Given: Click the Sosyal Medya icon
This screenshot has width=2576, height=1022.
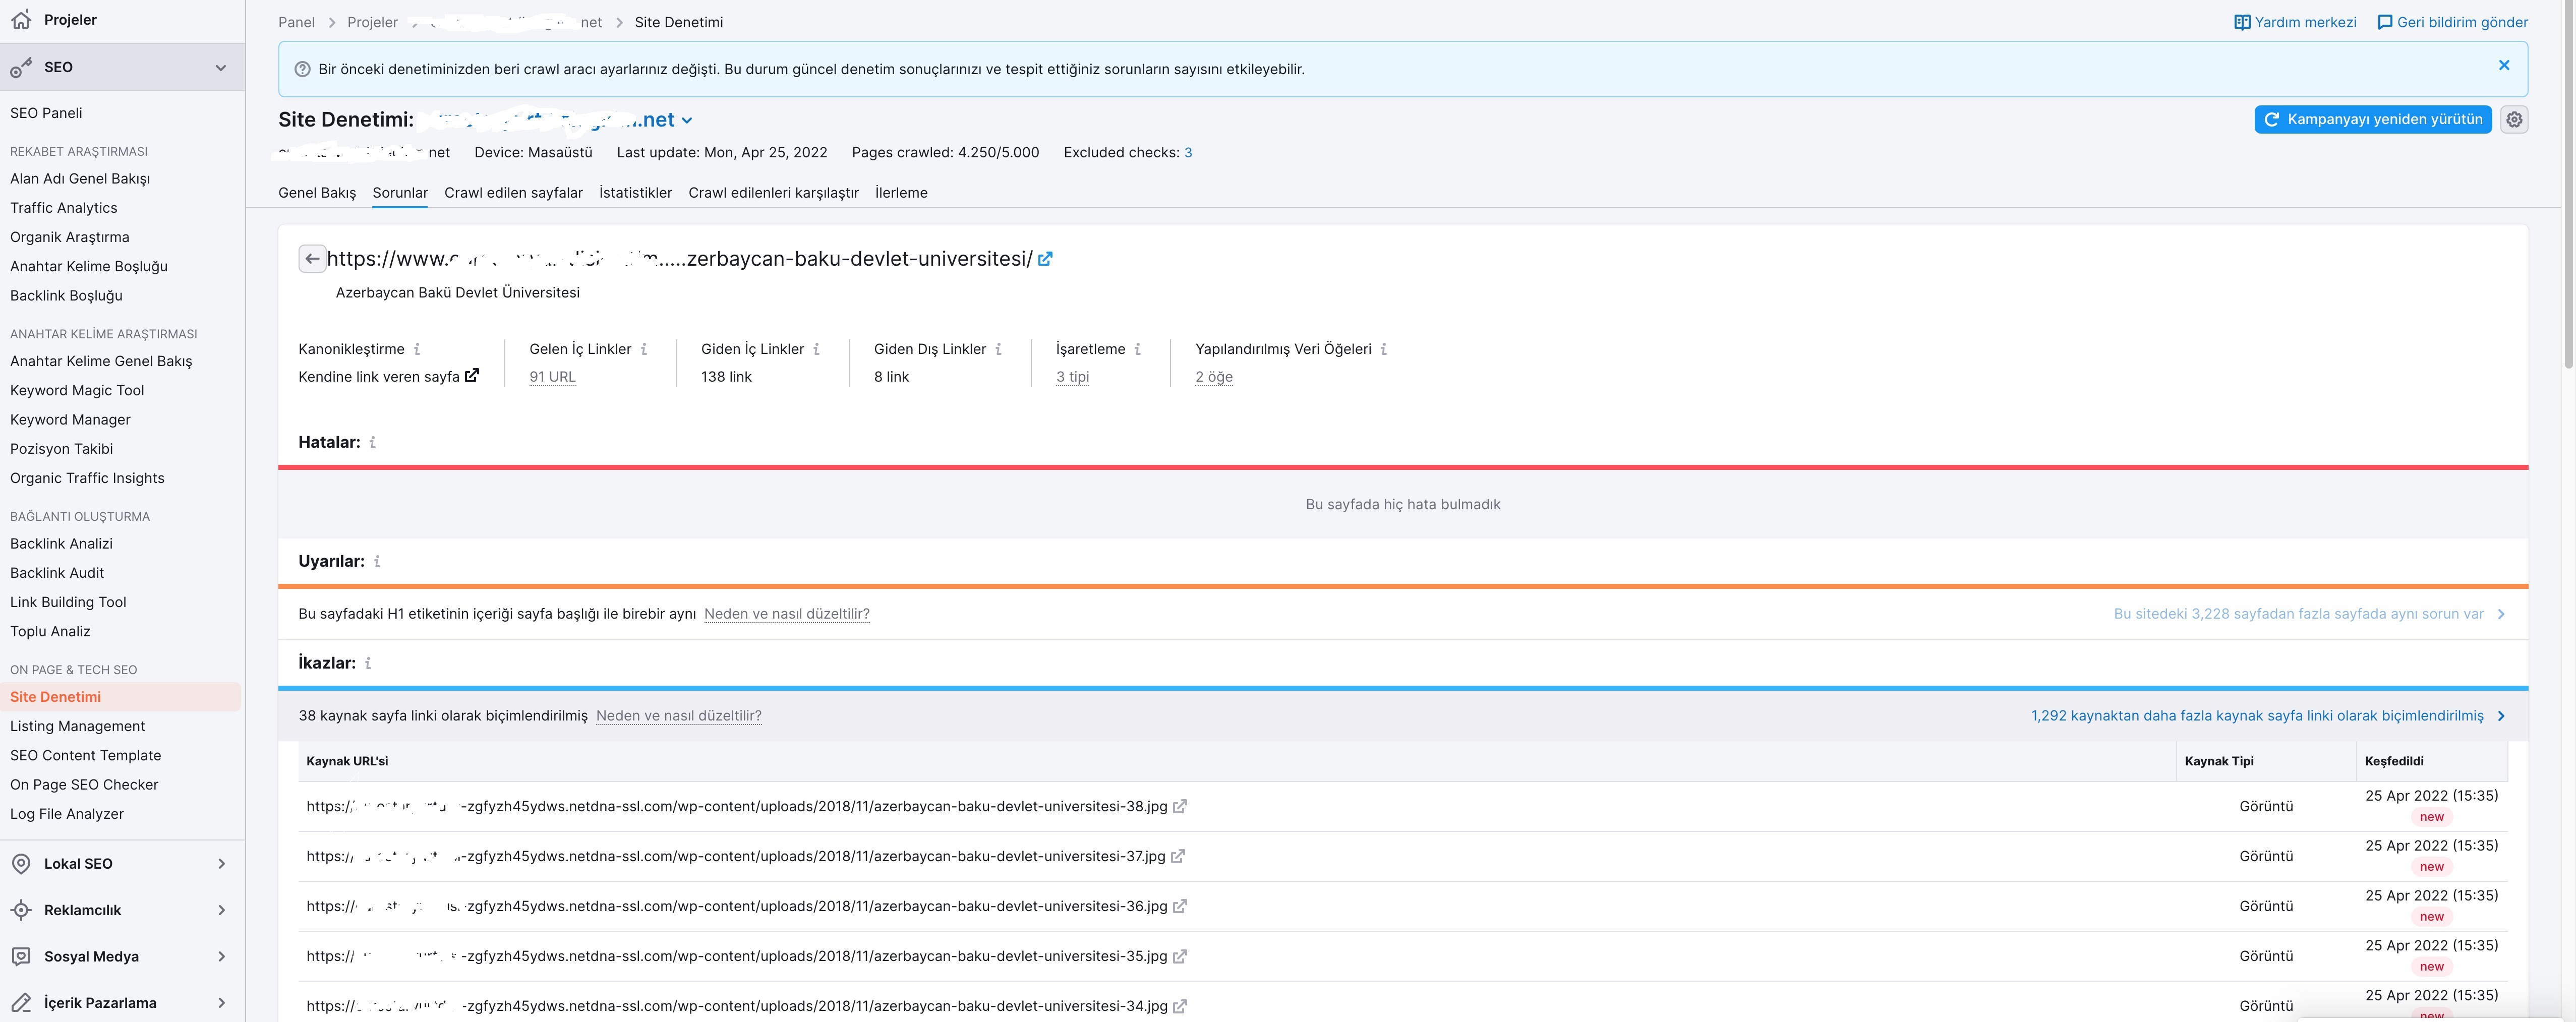Looking at the screenshot, I should pos(21,956).
